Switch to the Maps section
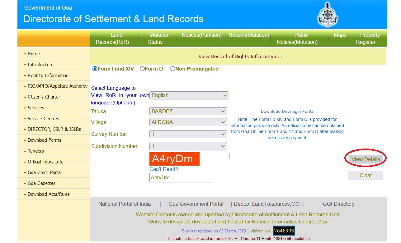401x243 pixels. (340, 35)
